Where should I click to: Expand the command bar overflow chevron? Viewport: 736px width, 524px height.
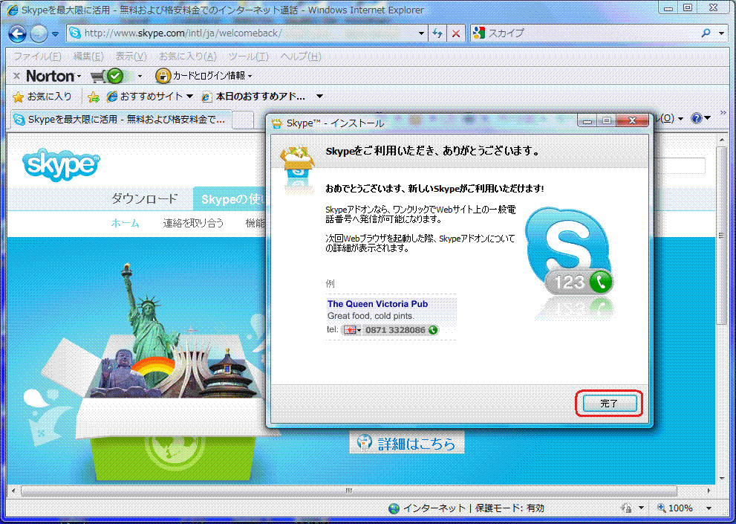point(723,113)
